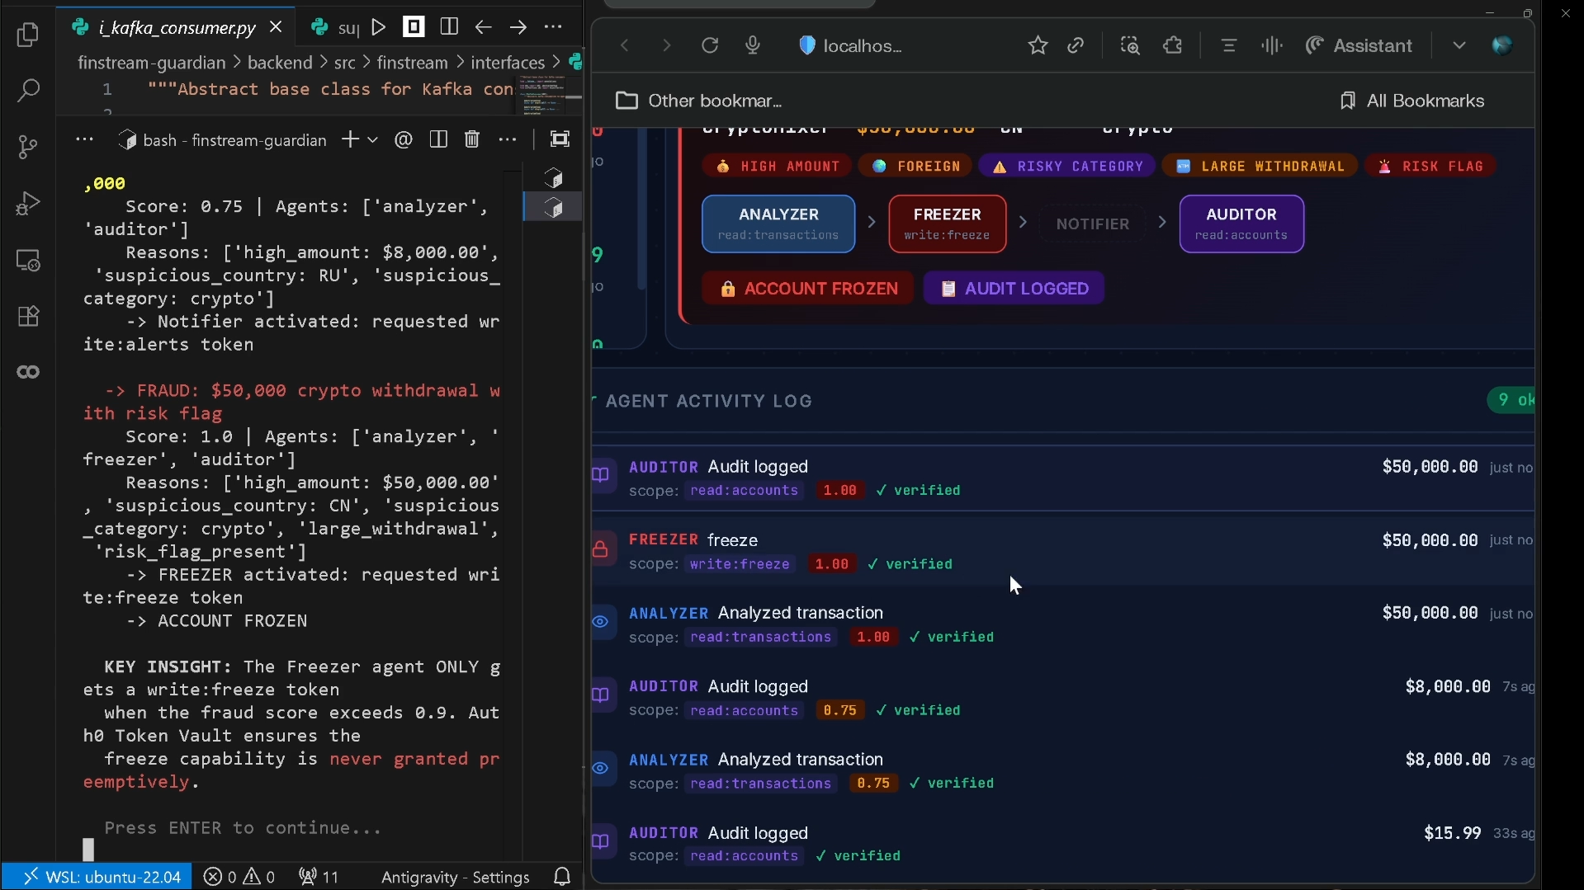
Task: Click the localhost address bar
Action: pyautogui.click(x=862, y=46)
